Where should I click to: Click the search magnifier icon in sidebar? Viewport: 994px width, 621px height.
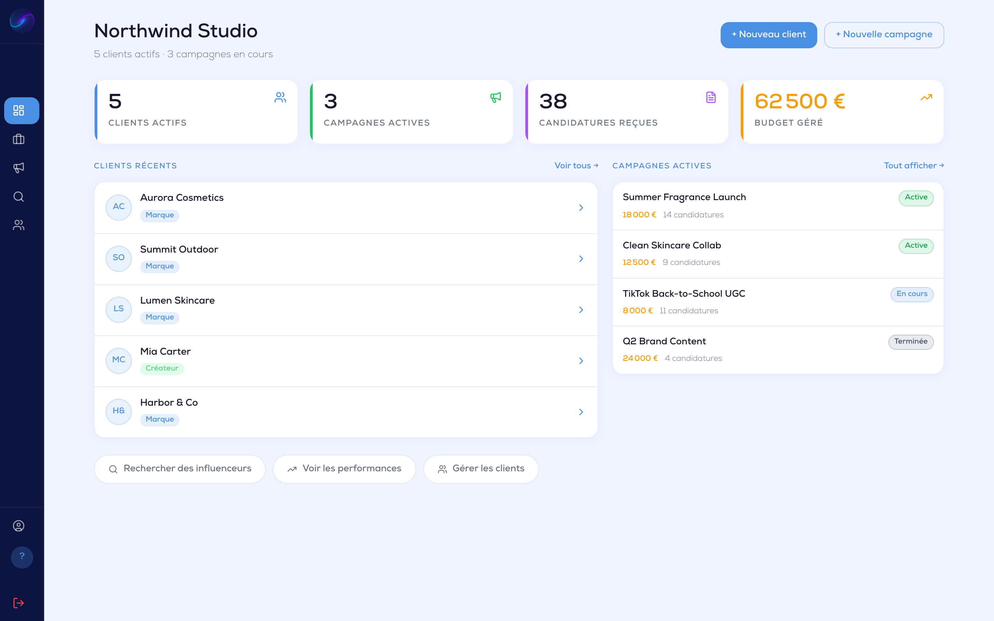pyautogui.click(x=19, y=196)
